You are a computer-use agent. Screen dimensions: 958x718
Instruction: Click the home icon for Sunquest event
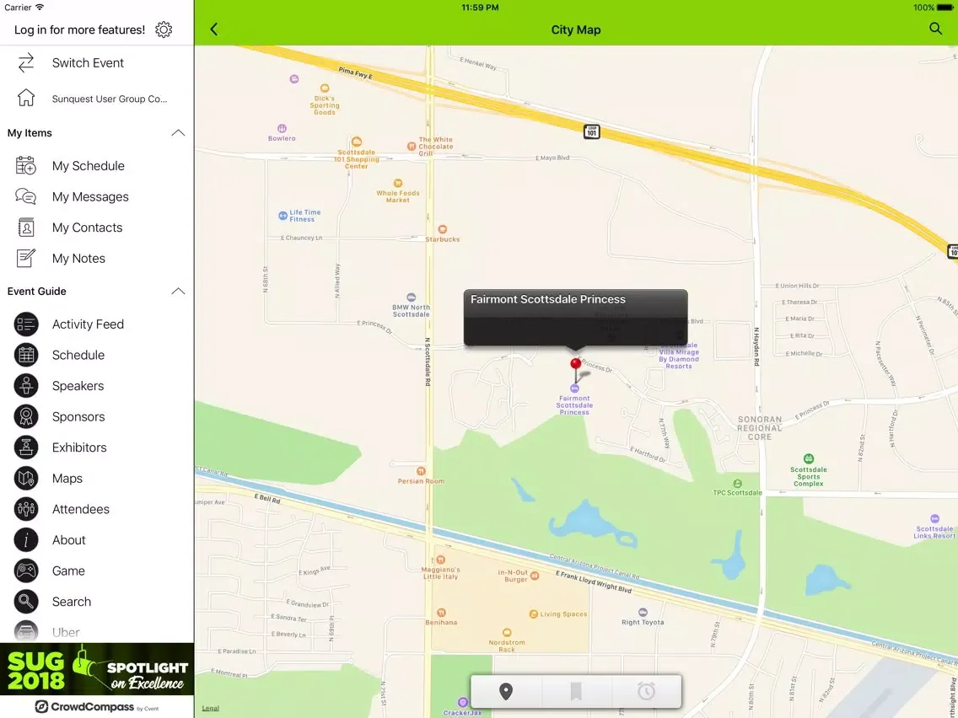click(x=25, y=98)
